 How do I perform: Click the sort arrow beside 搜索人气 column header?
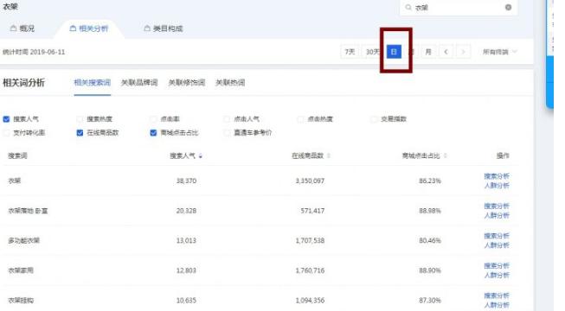pyautogui.click(x=201, y=155)
